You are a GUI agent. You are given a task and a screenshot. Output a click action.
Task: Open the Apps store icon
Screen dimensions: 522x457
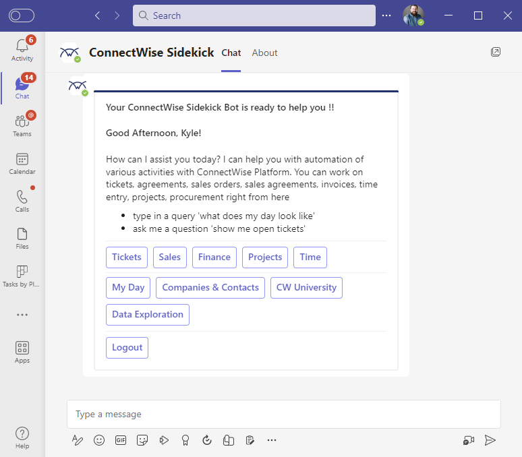[22, 353]
